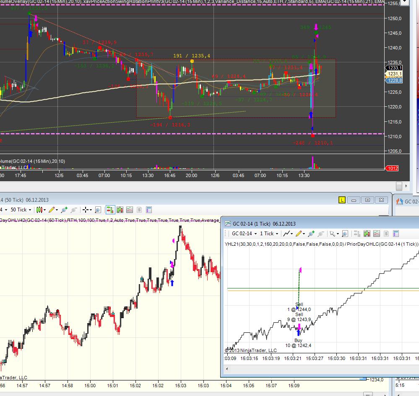The height and width of the screenshot is (396, 419).
Task: Zoom out on the 1 Tick chart
Action: [321, 234]
